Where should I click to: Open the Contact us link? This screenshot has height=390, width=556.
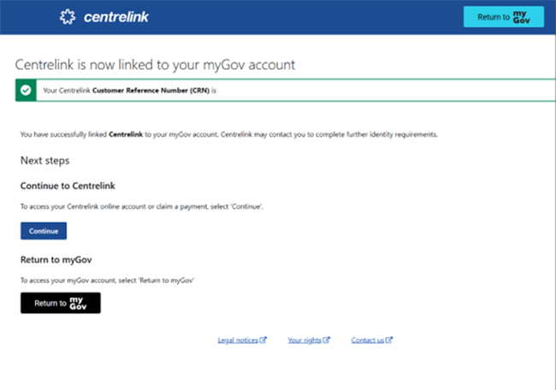click(368, 340)
